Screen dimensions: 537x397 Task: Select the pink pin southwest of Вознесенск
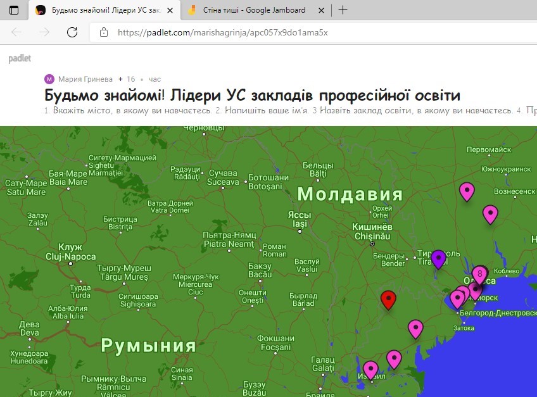click(x=490, y=214)
